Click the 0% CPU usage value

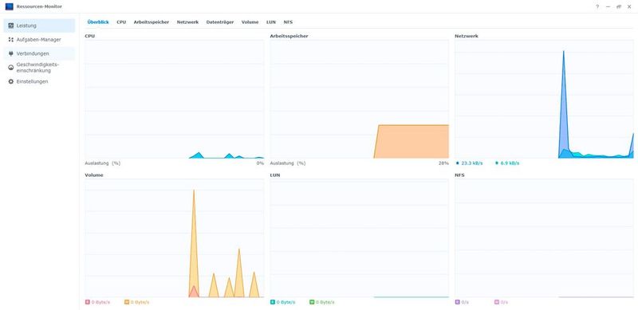point(261,163)
